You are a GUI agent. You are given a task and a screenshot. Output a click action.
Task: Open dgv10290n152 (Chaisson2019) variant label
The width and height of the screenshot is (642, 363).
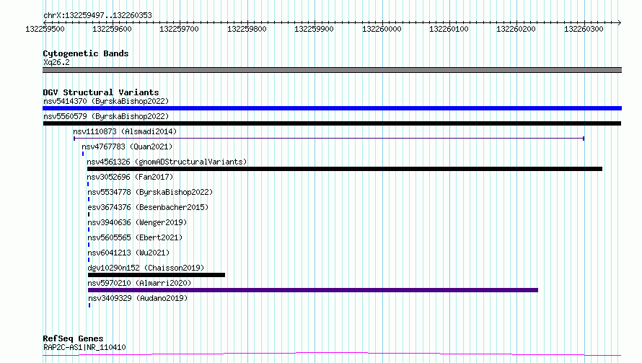[x=146, y=268]
